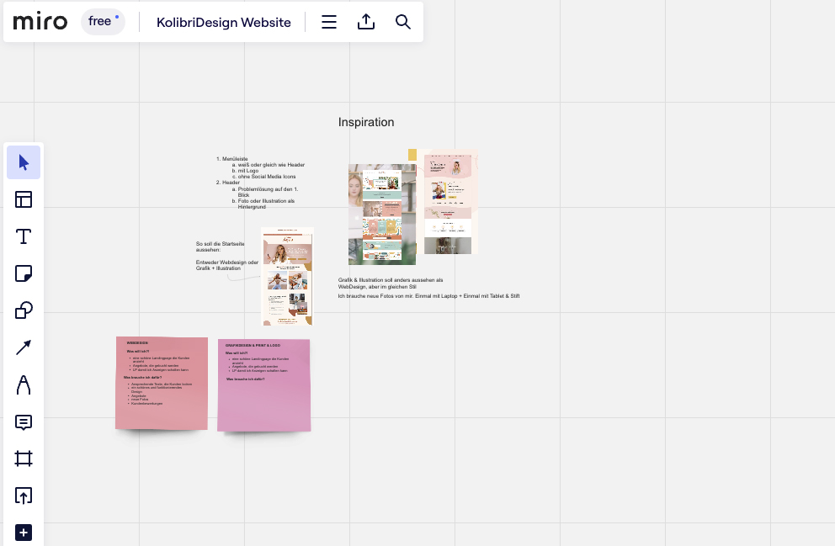835x546 pixels.
Task: Select the Sticky note tool
Action: coord(24,273)
